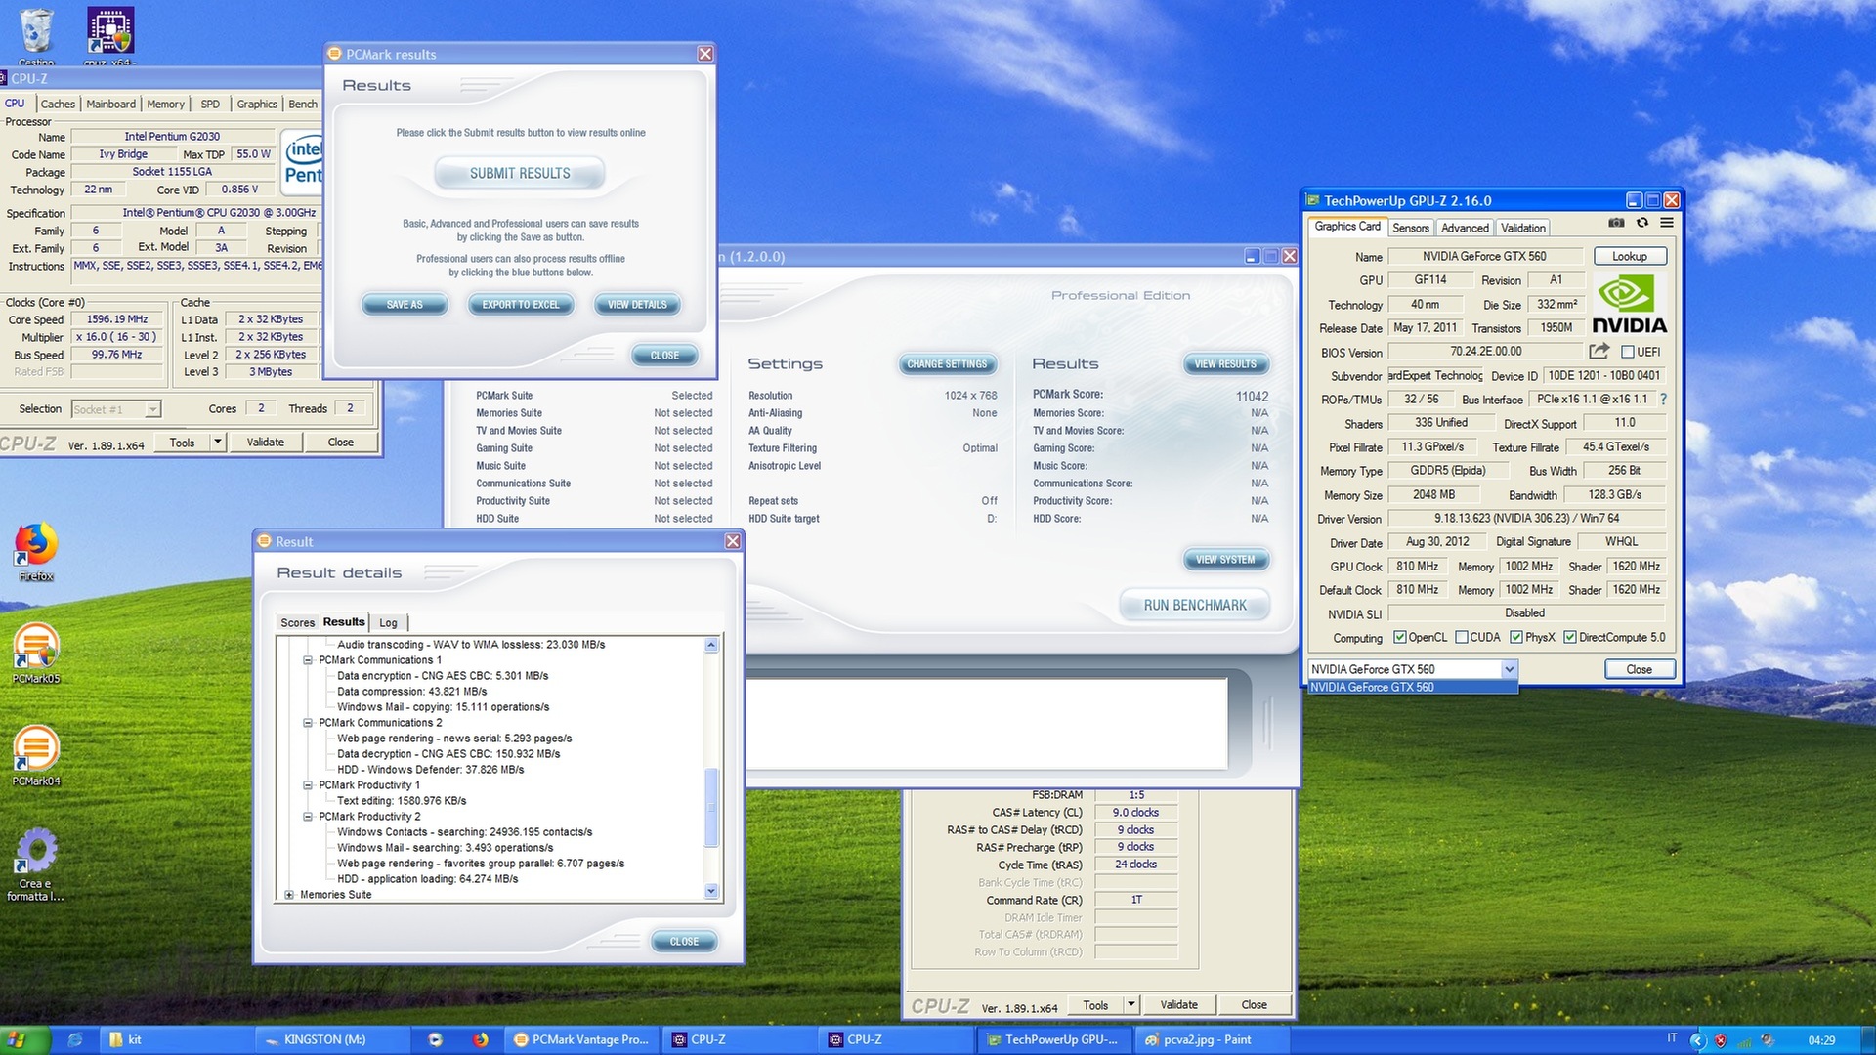Click the quick launch icon left of kit
This screenshot has width=1876, height=1055.
74,1040
